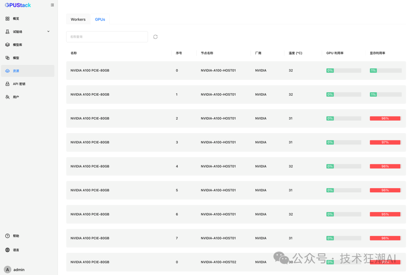Switch to the Workers tab
This screenshot has height=275, width=409.
point(78,19)
